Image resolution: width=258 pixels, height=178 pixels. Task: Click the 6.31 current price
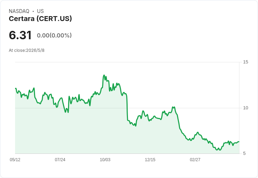(20, 35)
